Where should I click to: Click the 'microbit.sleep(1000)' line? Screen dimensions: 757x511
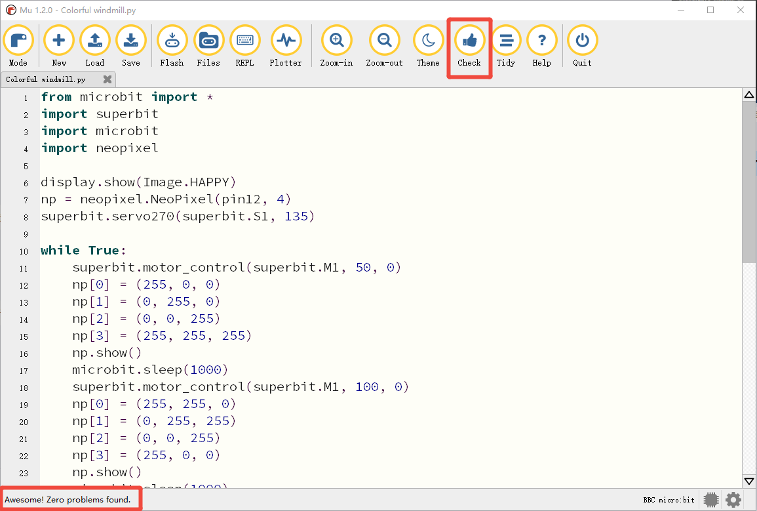tap(150, 370)
